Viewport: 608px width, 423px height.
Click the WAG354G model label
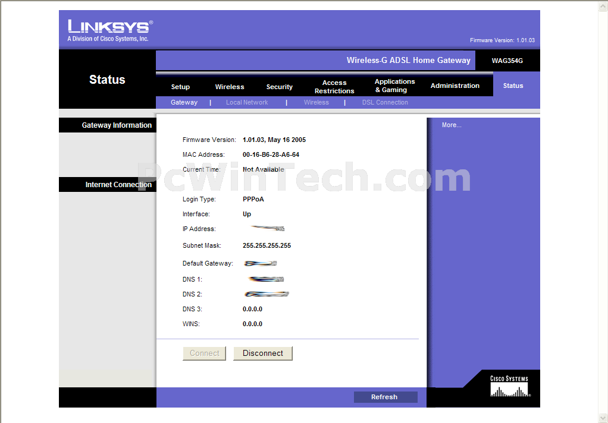[507, 61]
